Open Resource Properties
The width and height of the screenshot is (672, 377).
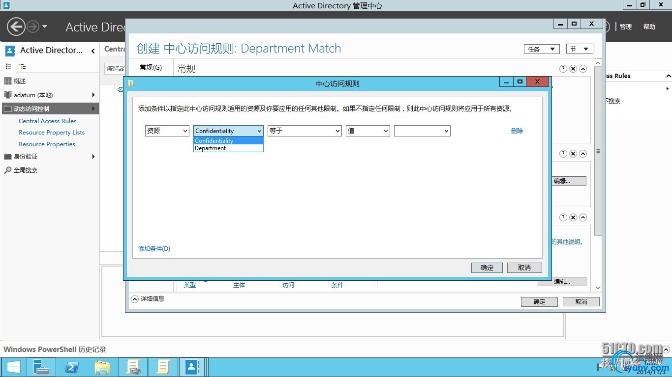[47, 144]
